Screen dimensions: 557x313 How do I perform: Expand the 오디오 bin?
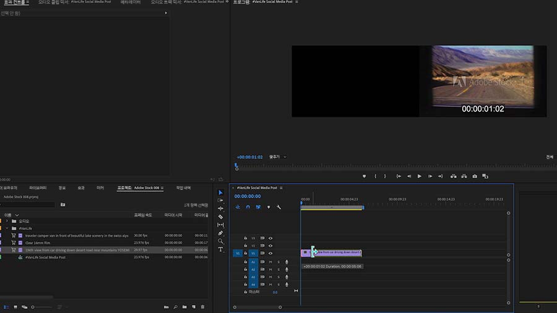click(7, 221)
